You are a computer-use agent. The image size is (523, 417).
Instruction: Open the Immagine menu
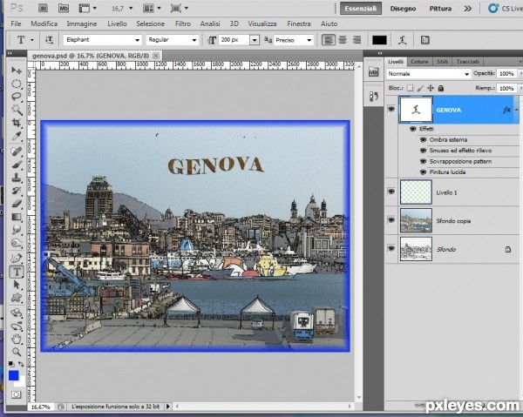coord(82,24)
